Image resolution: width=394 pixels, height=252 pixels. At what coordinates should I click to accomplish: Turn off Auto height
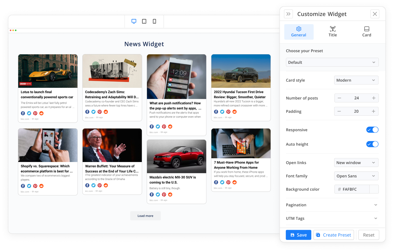pyautogui.click(x=372, y=144)
